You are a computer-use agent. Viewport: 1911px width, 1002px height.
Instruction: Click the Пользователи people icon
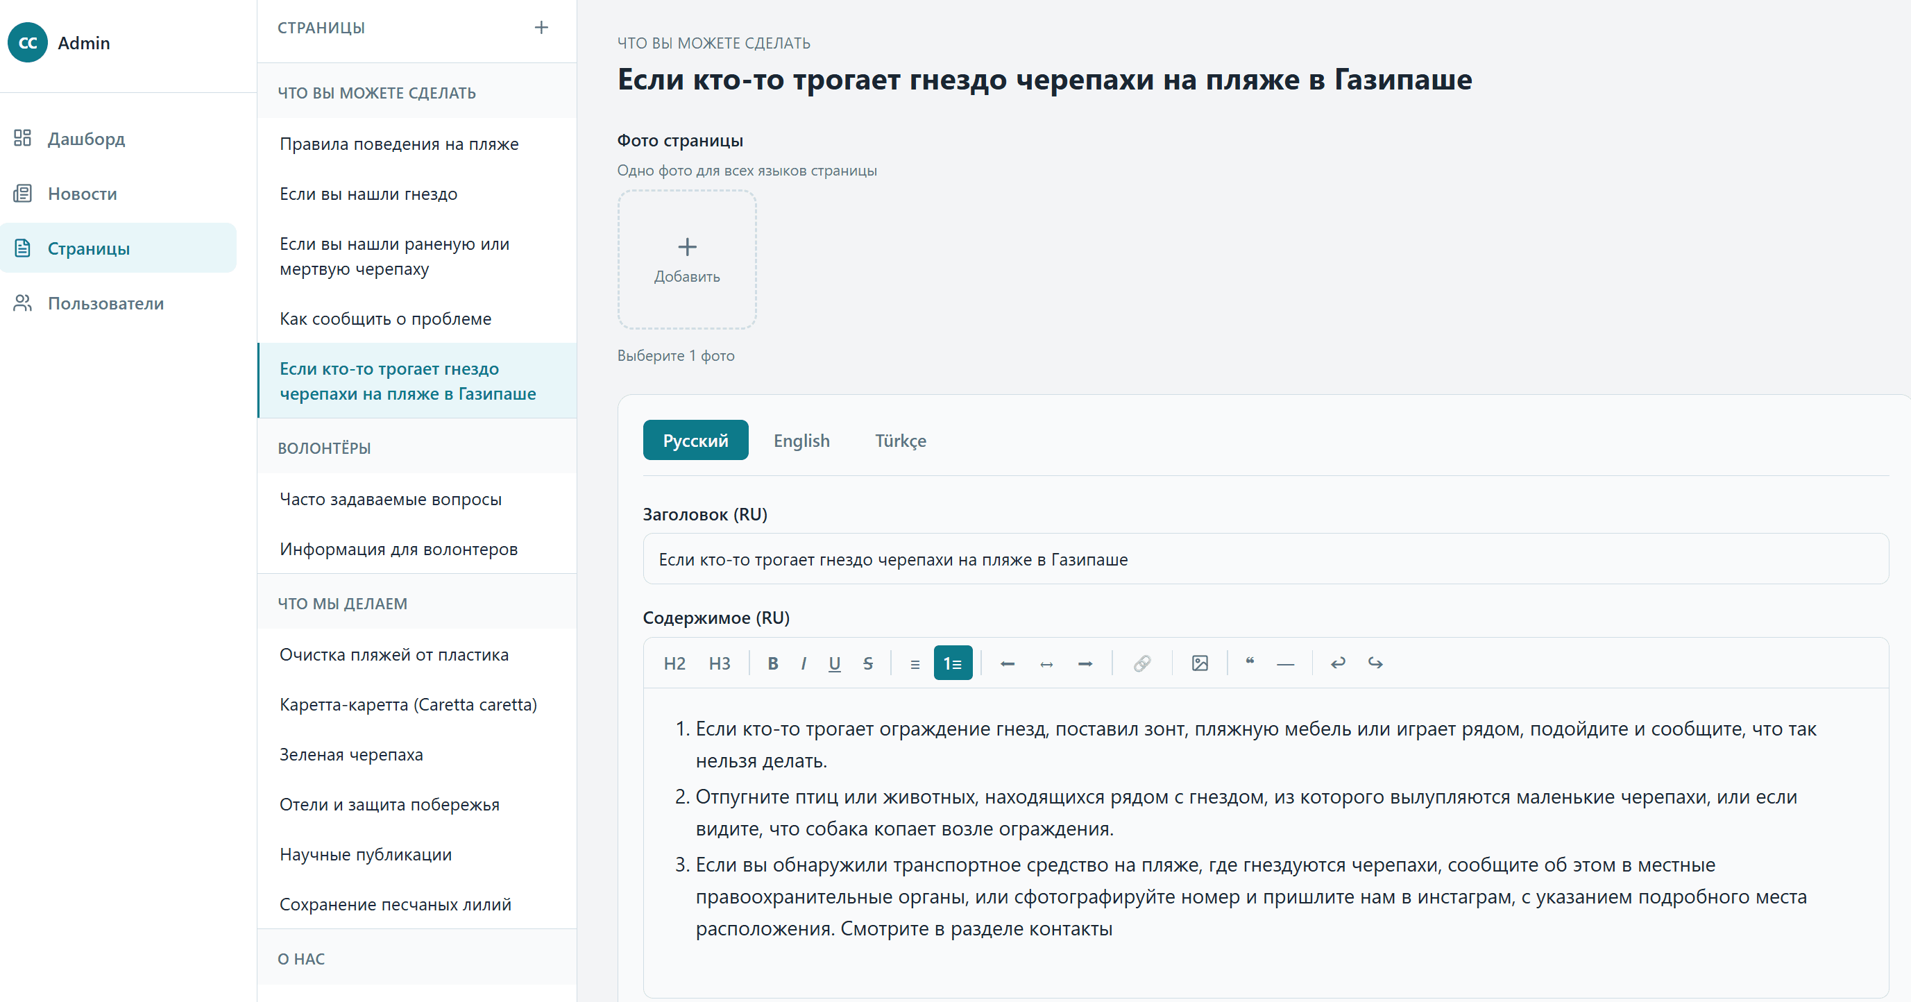[23, 303]
